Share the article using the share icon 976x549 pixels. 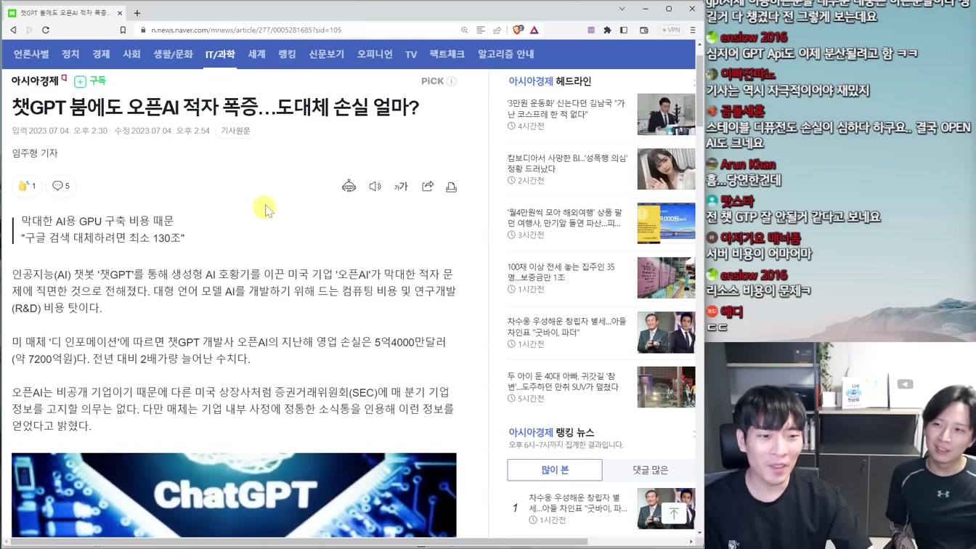(428, 187)
